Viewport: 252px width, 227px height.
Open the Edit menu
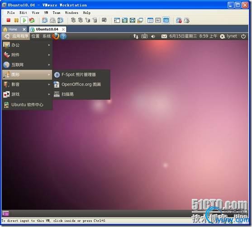pyautogui.click(x=23, y=13)
